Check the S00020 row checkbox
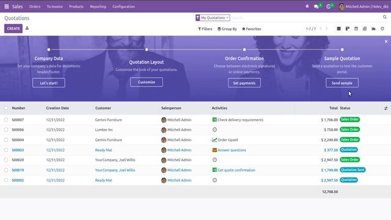This screenshot has width=391, height=220. 6,160
